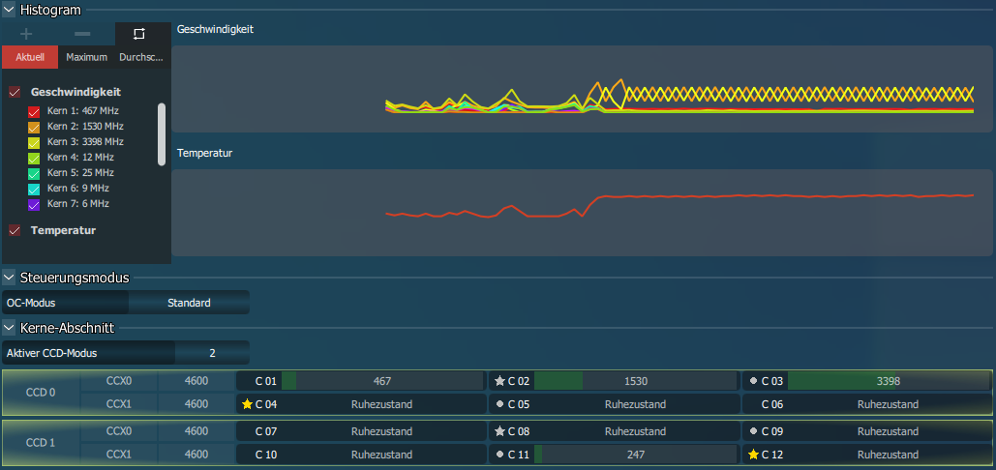Click the loop/reset icon above the Durchsc... tab
This screenshot has width=996, height=470.
pos(139,34)
